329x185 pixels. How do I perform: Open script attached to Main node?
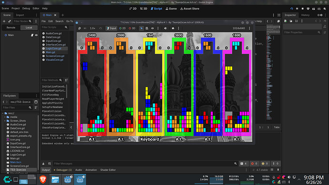(32, 35)
